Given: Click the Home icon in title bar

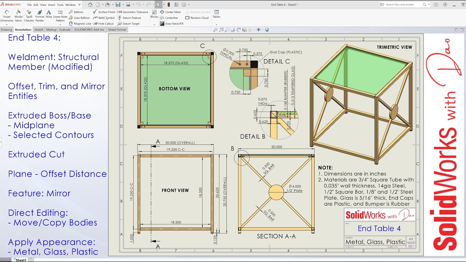Looking at the screenshot, I should [x=90, y=5].
